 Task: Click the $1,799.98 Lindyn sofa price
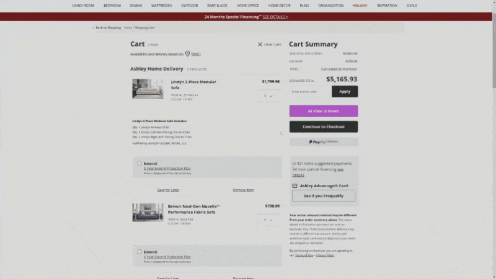(271, 81)
